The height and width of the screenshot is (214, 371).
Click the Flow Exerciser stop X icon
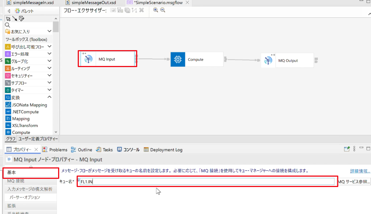[x=141, y=10]
